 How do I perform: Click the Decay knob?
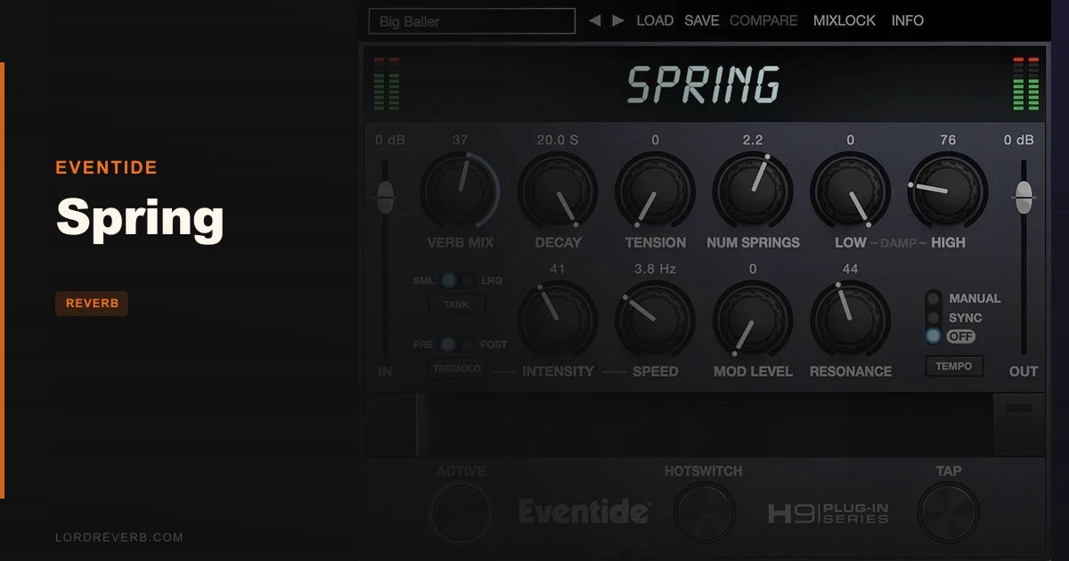click(x=558, y=191)
